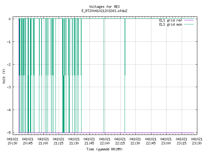Viewport: 203px width, 152px height.
Task: Click the x-axis tick label 21:30
Action: pos(74,143)
